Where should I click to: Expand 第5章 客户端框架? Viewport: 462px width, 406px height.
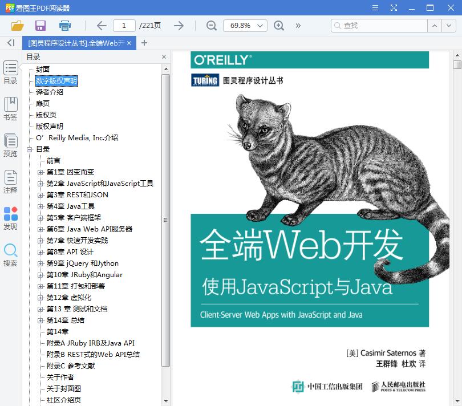[40, 218]
